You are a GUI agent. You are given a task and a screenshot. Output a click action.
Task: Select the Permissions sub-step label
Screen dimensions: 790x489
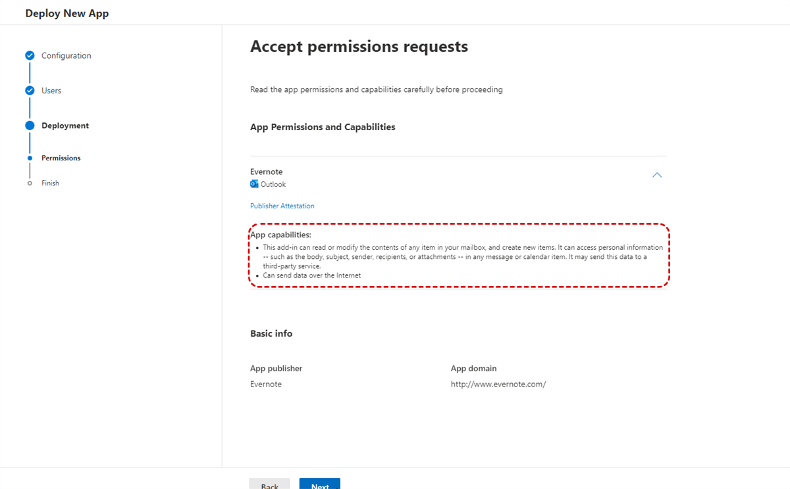click(61, 158)
